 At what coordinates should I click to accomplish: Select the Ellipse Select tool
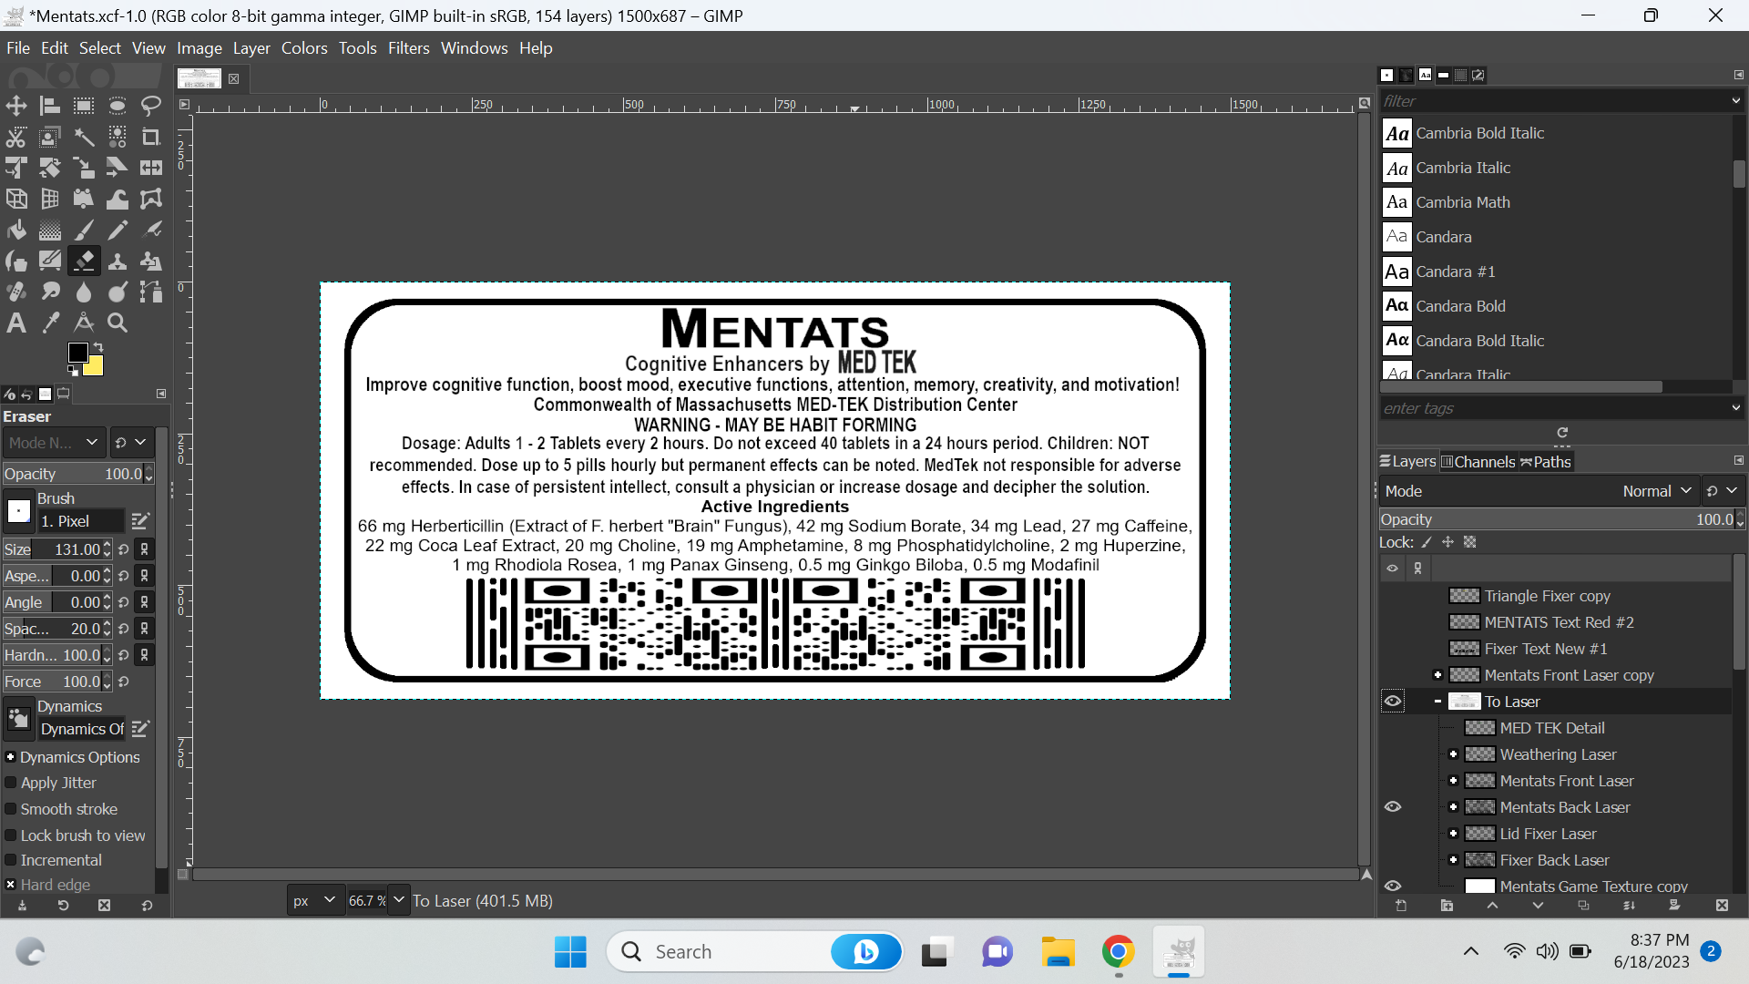pyautogui.click(x=118, y=106)
